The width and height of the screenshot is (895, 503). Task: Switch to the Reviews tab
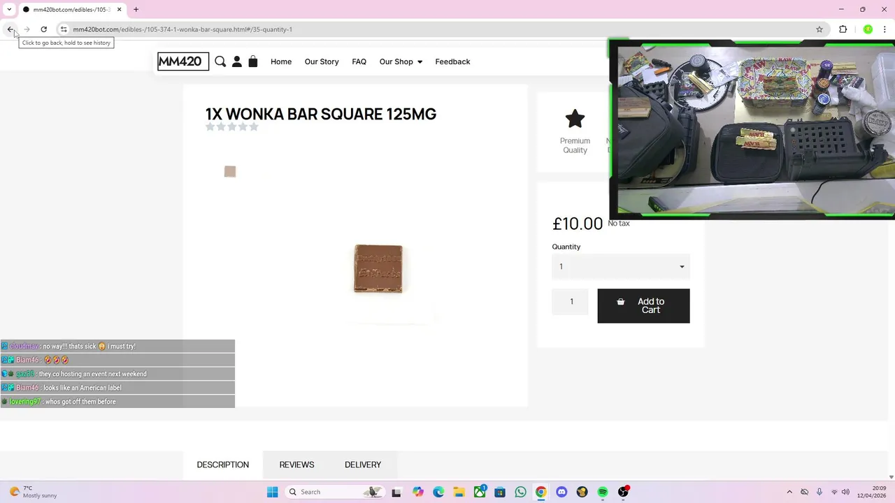(x=296, y=465)
